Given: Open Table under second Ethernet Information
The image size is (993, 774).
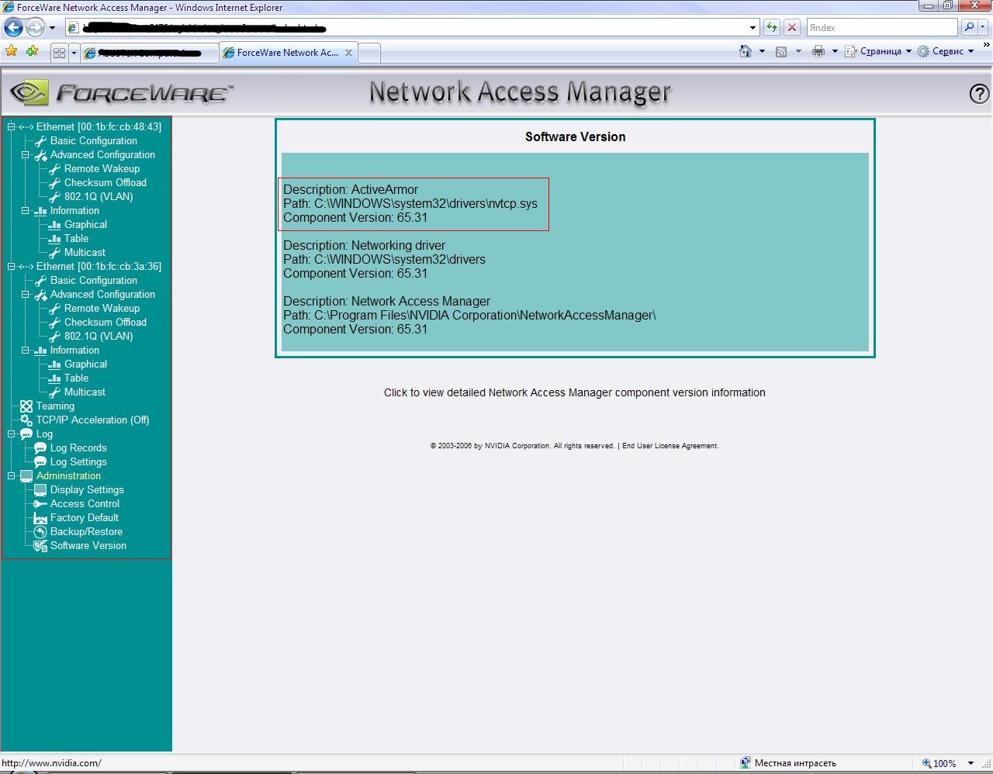Looking at the screenshot, I should coord(76,378).
